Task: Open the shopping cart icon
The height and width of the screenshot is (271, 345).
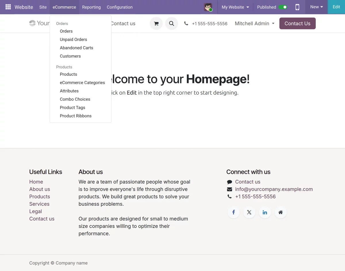Action: 156,24
